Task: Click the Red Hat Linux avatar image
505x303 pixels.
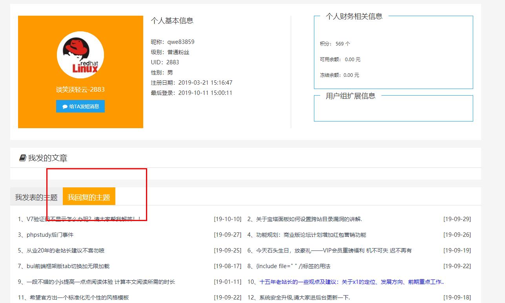Action: pos(80,55)
